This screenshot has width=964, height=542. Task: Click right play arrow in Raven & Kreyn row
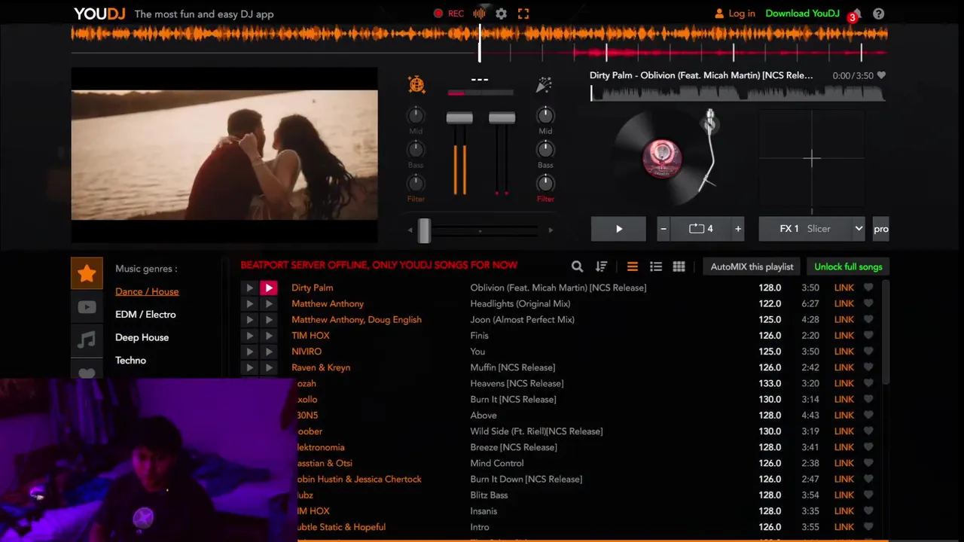pyautogui.click(x=268, y=367)
